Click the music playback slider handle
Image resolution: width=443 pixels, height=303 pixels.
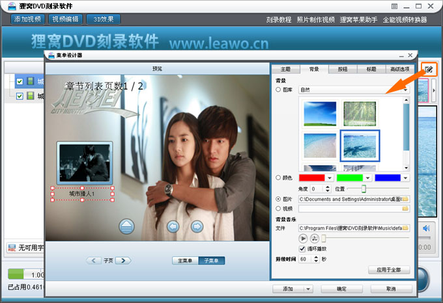pyautogui.click(x=324, y=239)
